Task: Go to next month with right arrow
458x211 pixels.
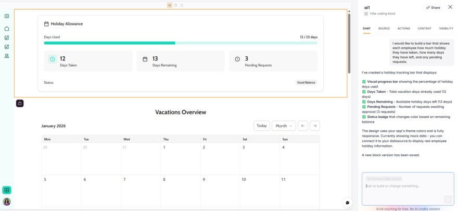Action: (x=314, y=126)
